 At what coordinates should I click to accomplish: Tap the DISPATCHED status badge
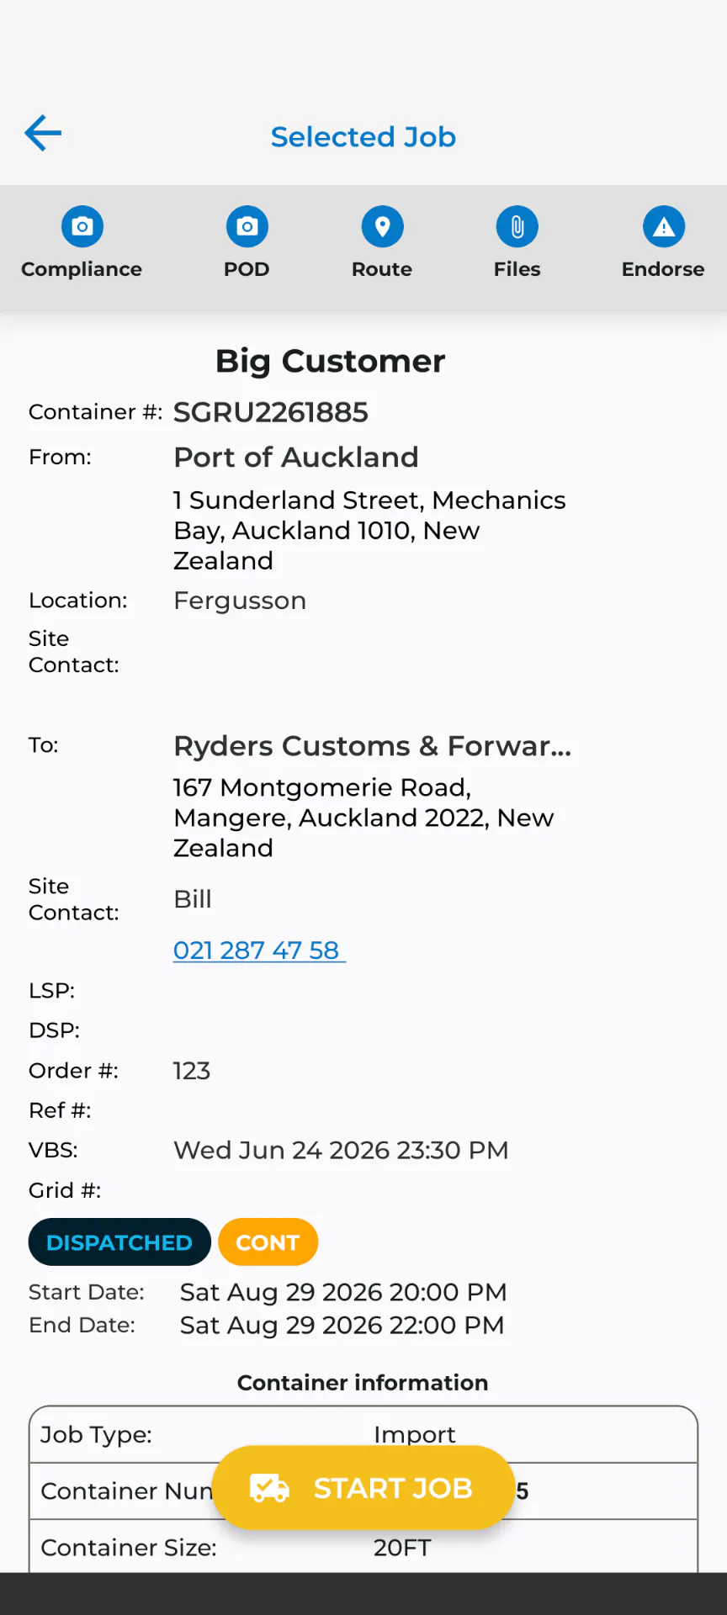[x=119, y=1242]
